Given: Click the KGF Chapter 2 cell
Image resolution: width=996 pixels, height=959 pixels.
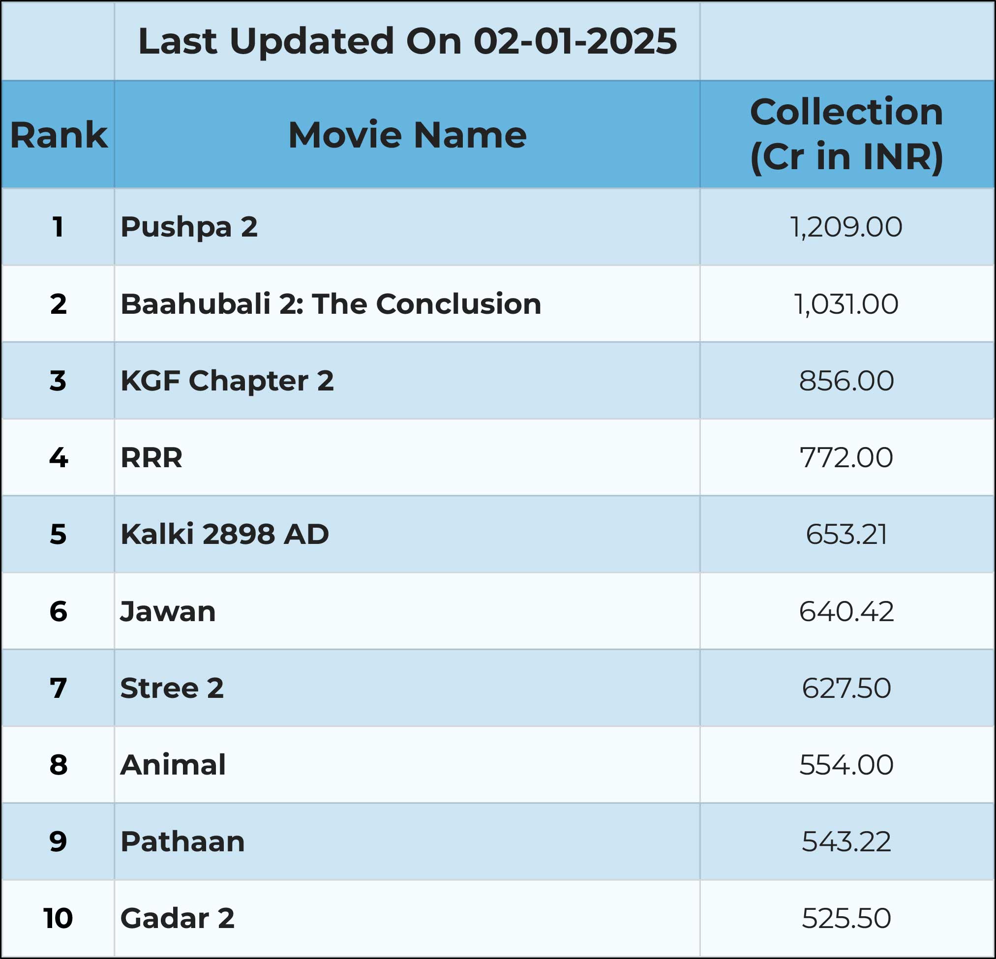Looking at the screenshot, I should coord(407,381).
